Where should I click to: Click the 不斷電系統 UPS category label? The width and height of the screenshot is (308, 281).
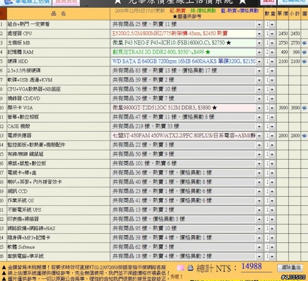point(25,210)
